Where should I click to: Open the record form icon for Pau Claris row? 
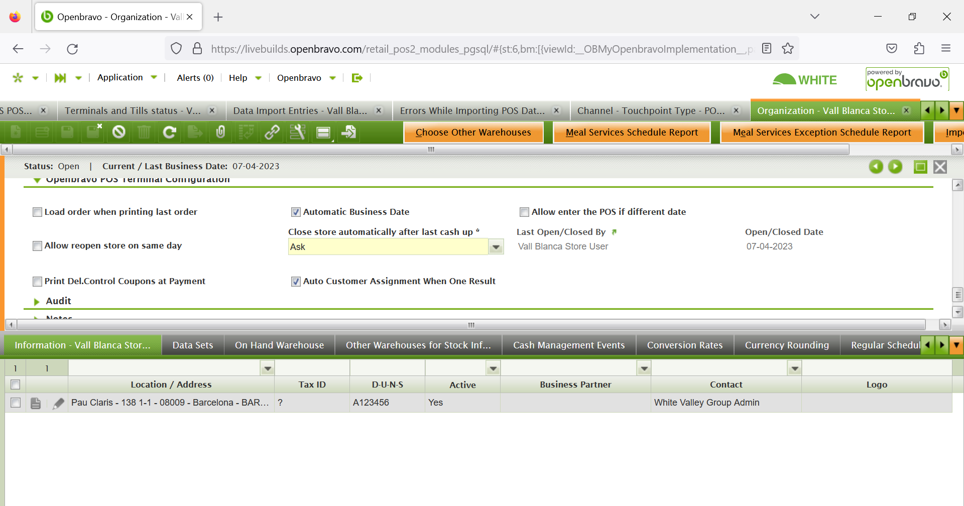[36, 403]
